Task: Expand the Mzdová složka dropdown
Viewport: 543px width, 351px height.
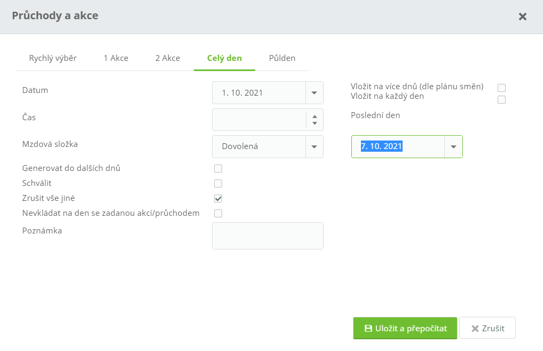Action: point(314,146)
